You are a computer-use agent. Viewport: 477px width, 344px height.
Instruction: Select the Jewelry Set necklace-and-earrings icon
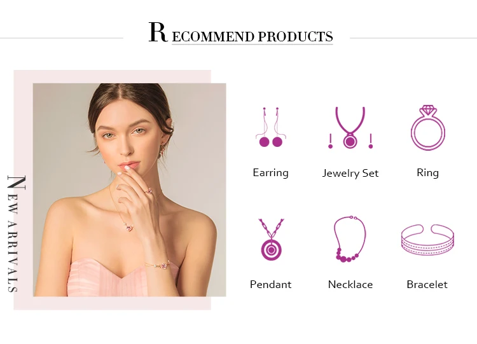(350, 128)
